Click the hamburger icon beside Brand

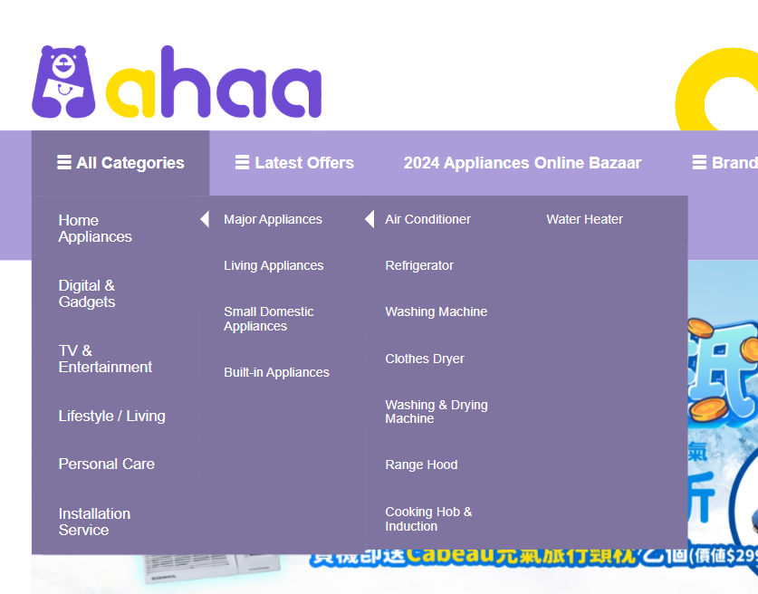pyautogui.click(x=699, y=162)
